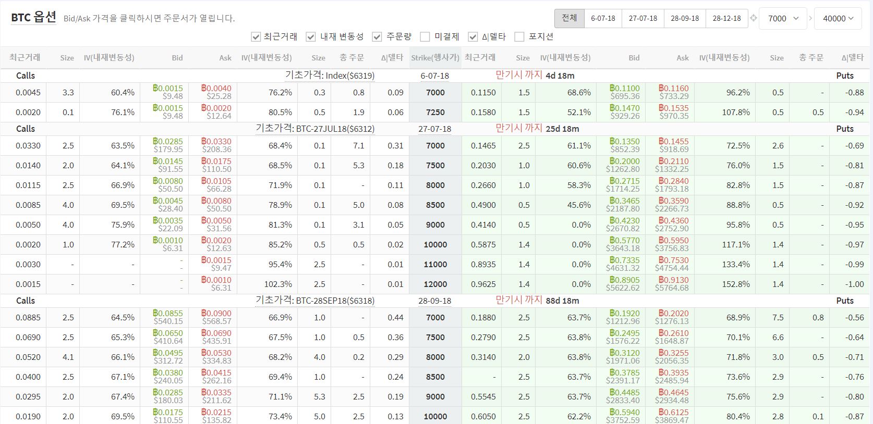Screen dimensions: 873x424
Task: Click the put bid price ₿0.5770
Action: pyautogui.click(x=625, y=241)
